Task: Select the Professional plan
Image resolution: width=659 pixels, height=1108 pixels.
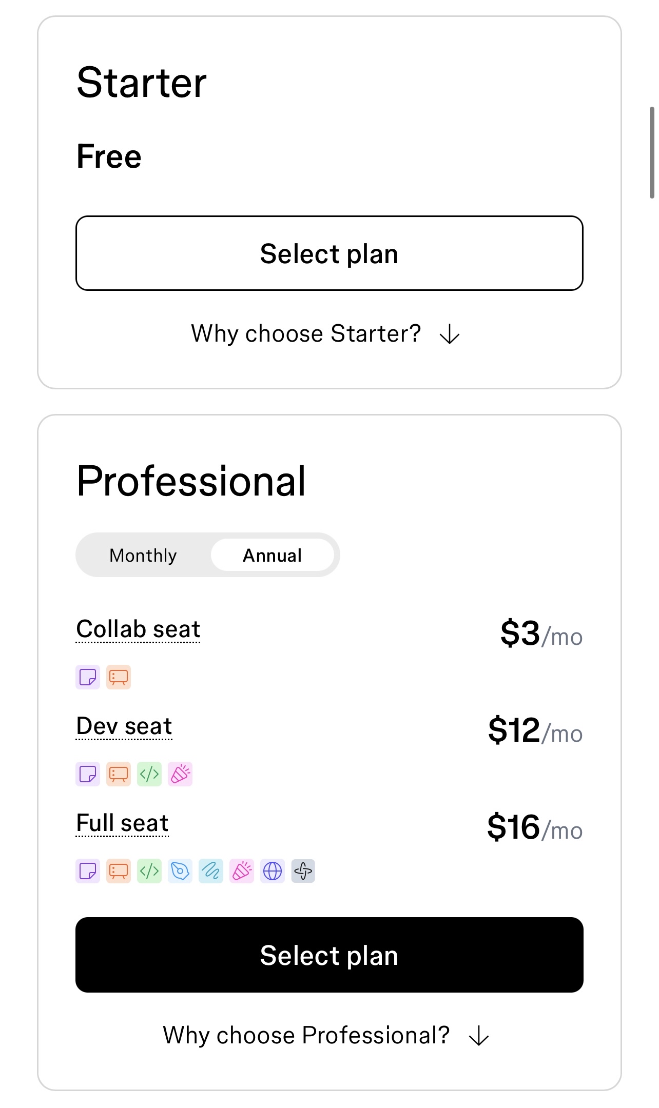Action: pyautogui.click(x=329, y=955)
